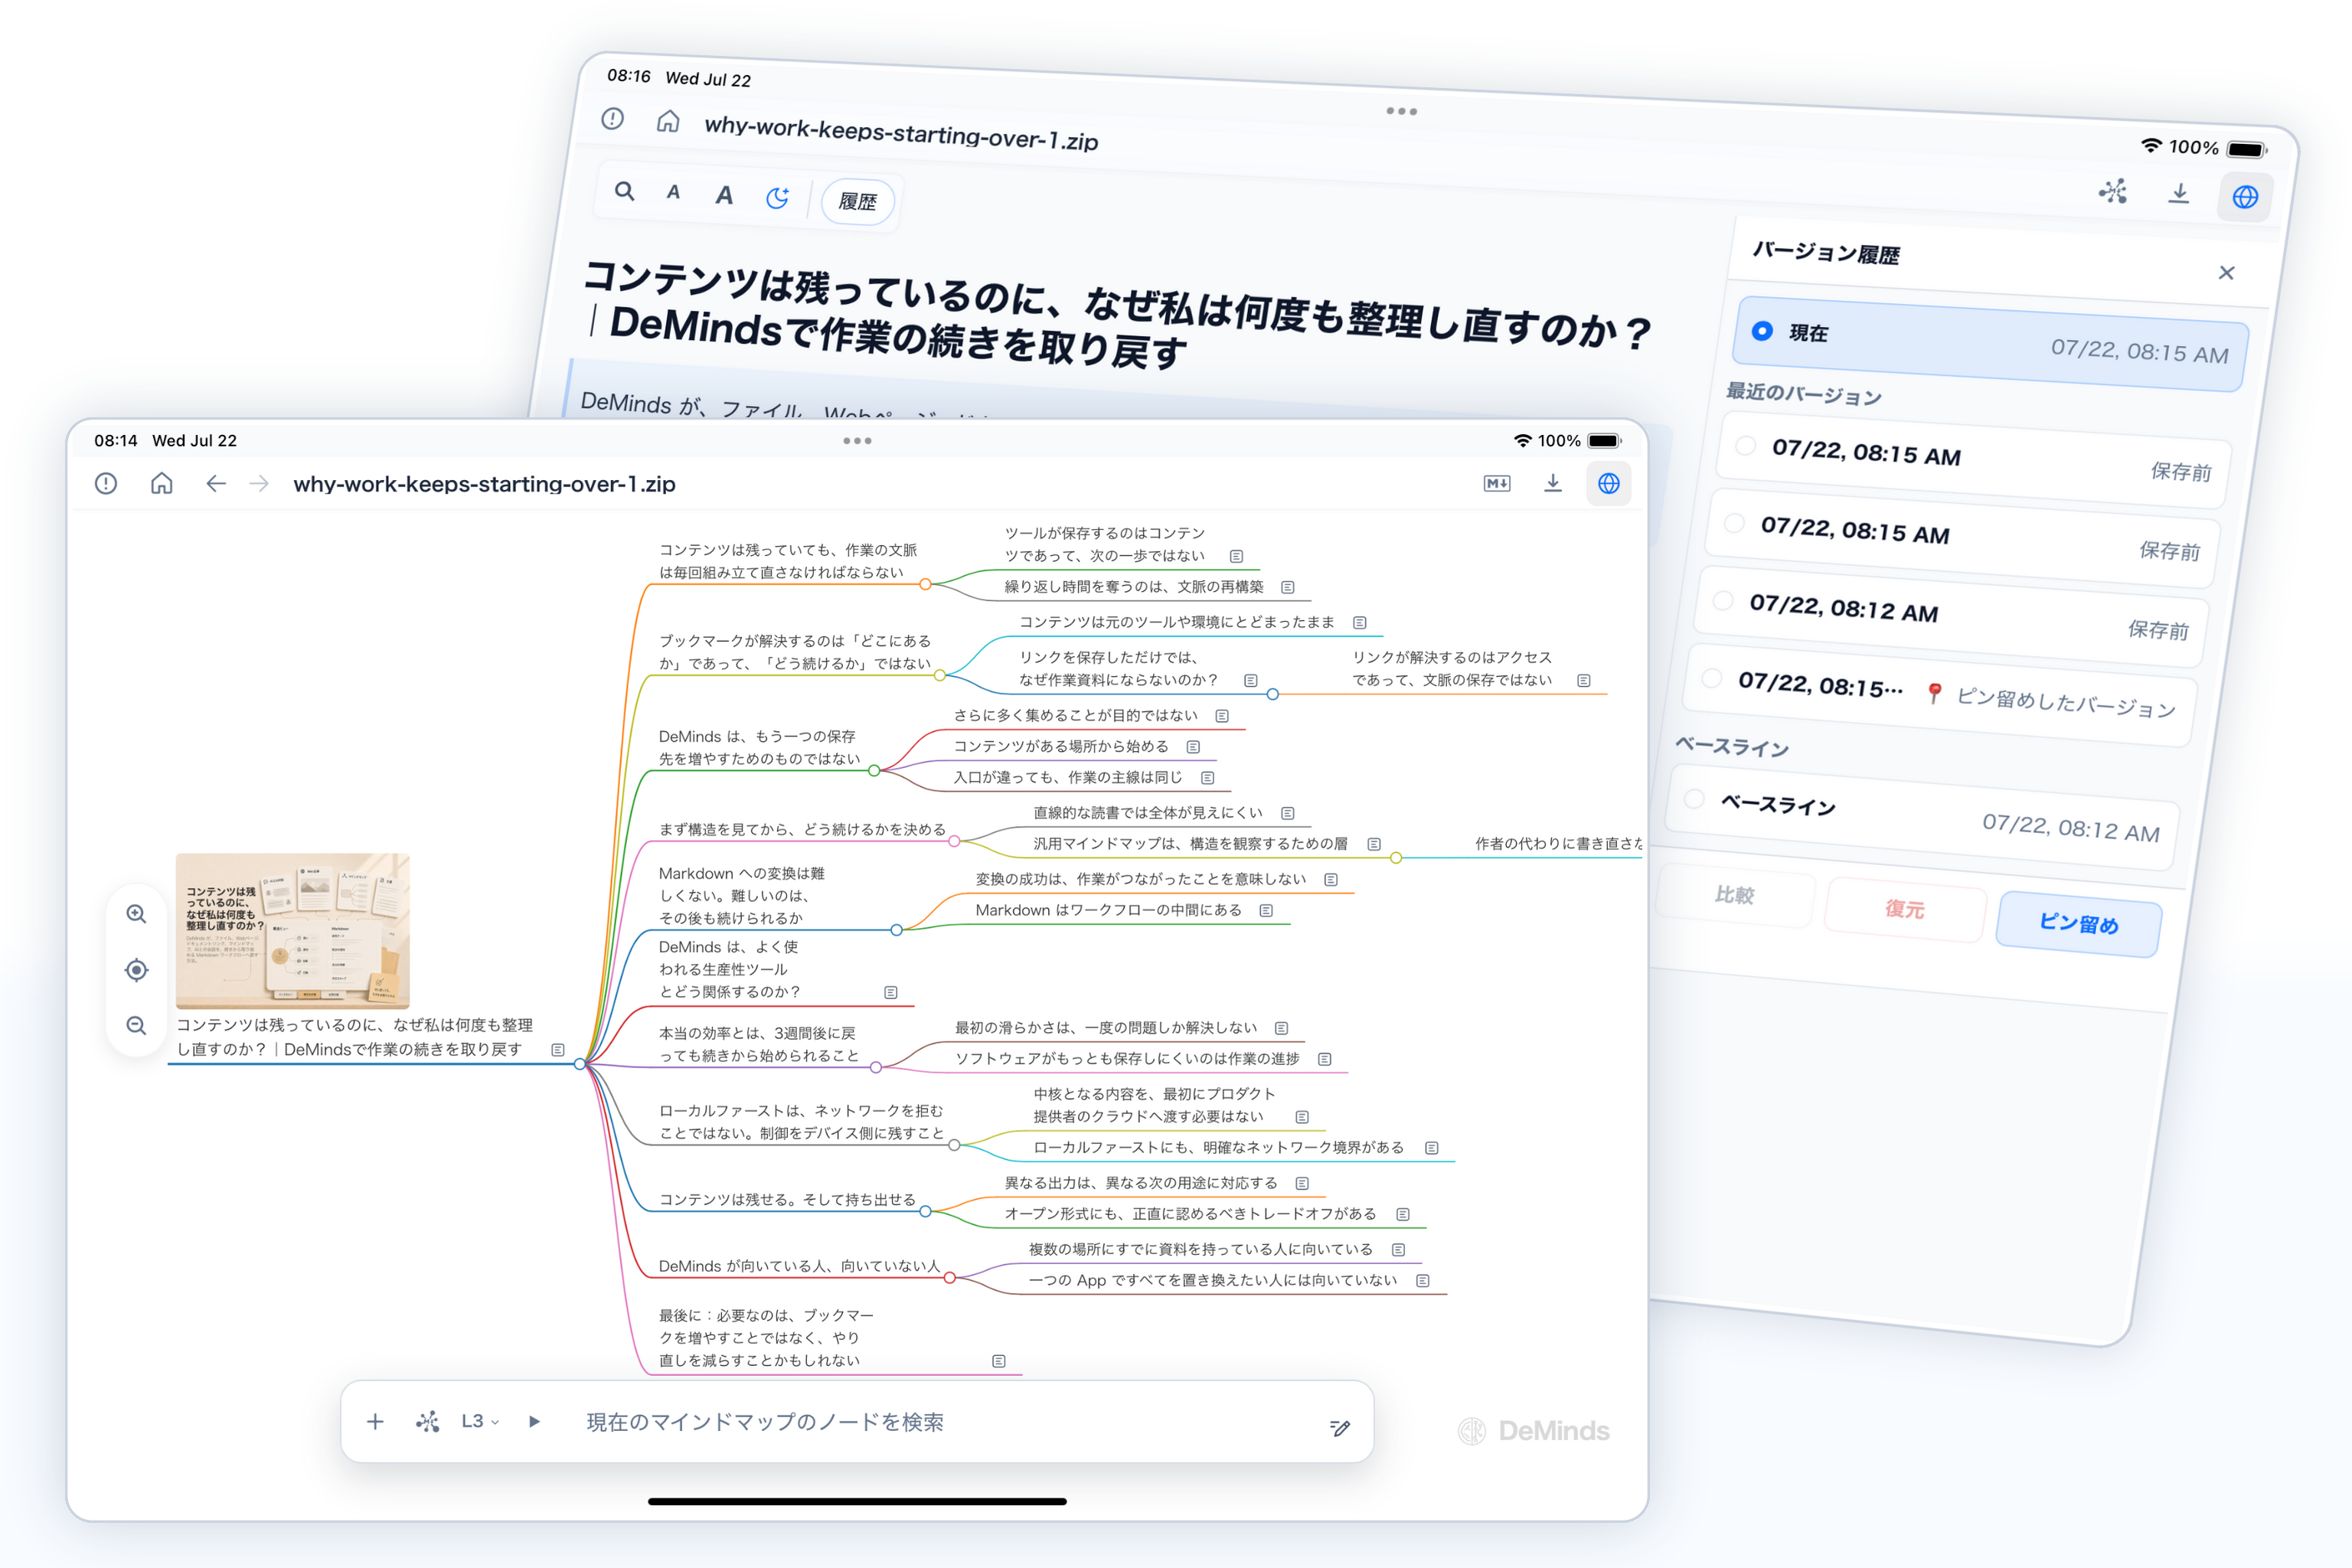Click 入口が違っても、作業の主線は同じ node
This screenshot has height=1568, width=2352.
[x=1068, y=778]
